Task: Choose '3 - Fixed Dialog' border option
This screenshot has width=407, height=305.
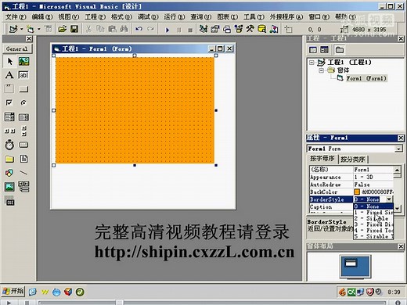Action: (373, 224)
